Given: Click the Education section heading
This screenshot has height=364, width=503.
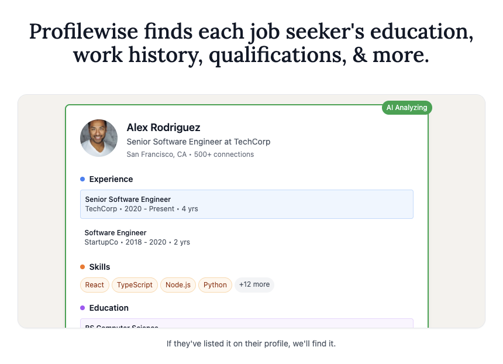Looking at the screenshot, I should tap(109, 308).
